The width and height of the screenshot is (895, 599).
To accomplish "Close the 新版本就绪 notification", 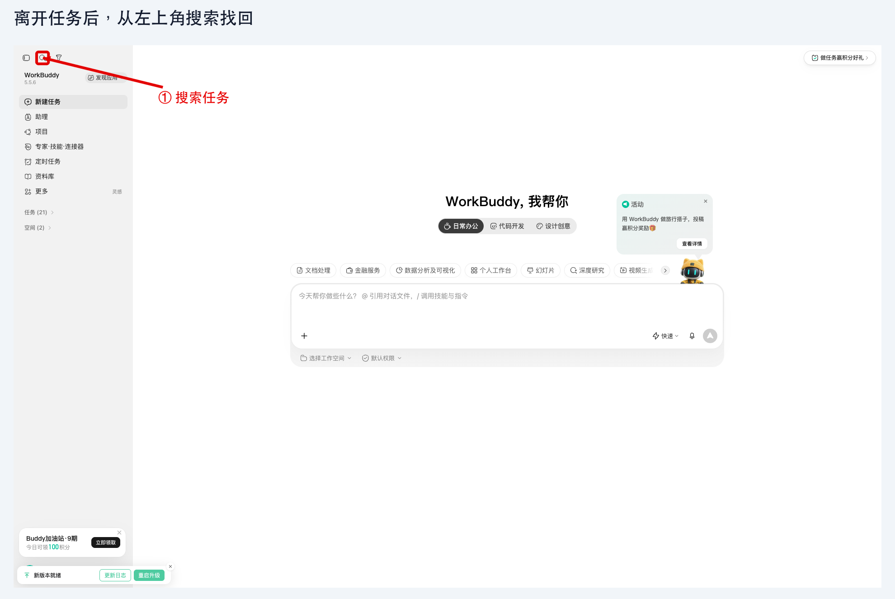I will [x=170, y=566].
